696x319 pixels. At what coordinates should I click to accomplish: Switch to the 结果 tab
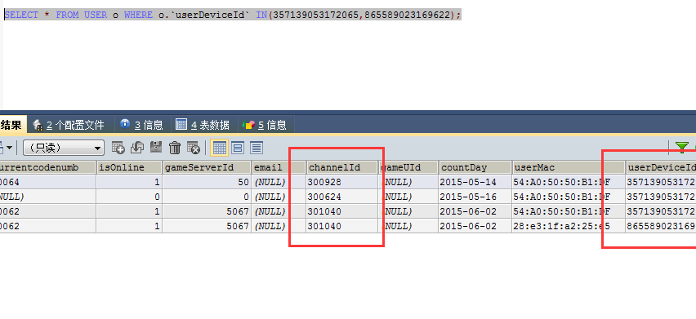12,125
